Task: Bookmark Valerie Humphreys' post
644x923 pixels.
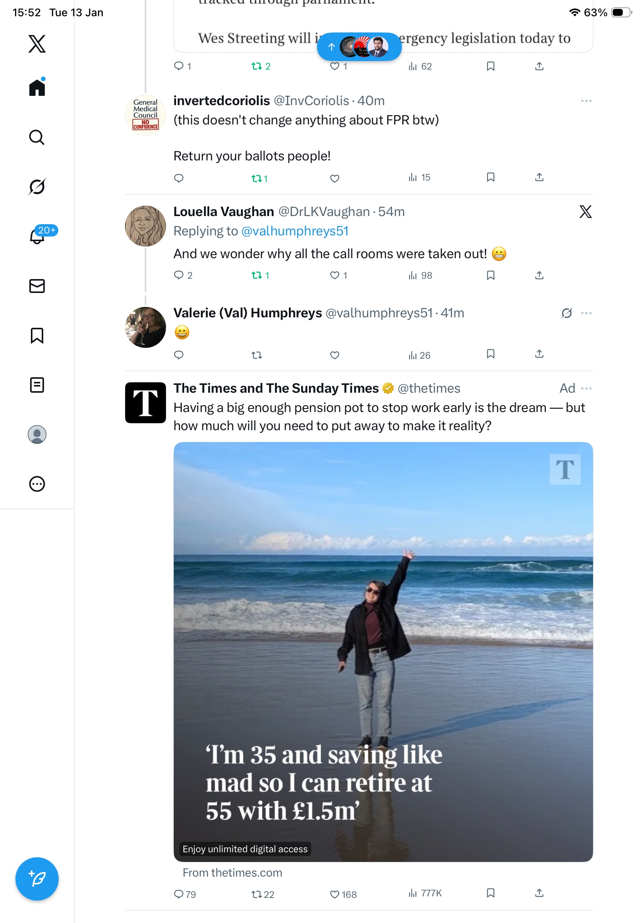Action: pos(490,354)
